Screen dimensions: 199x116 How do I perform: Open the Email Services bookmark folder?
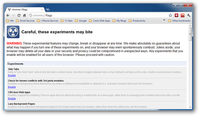25,21
